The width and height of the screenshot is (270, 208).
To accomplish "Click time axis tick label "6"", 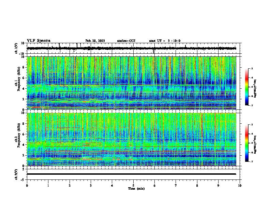I will pyautogui.click(x=155, y=186).
